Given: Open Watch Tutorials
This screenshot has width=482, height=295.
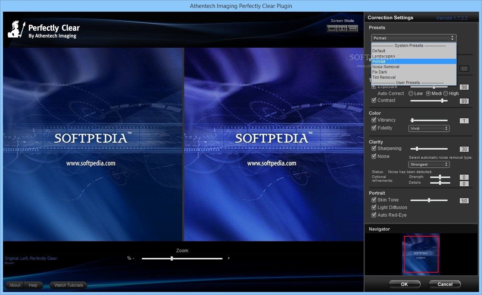Looking at the screenshot, I should click(68, 285).
